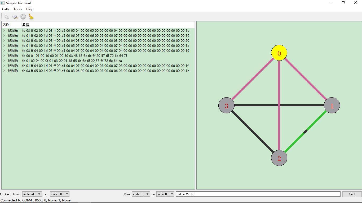Click the connect serial port toolbar icon
This screenshot has width=362, height=203.
click(6, 17)
